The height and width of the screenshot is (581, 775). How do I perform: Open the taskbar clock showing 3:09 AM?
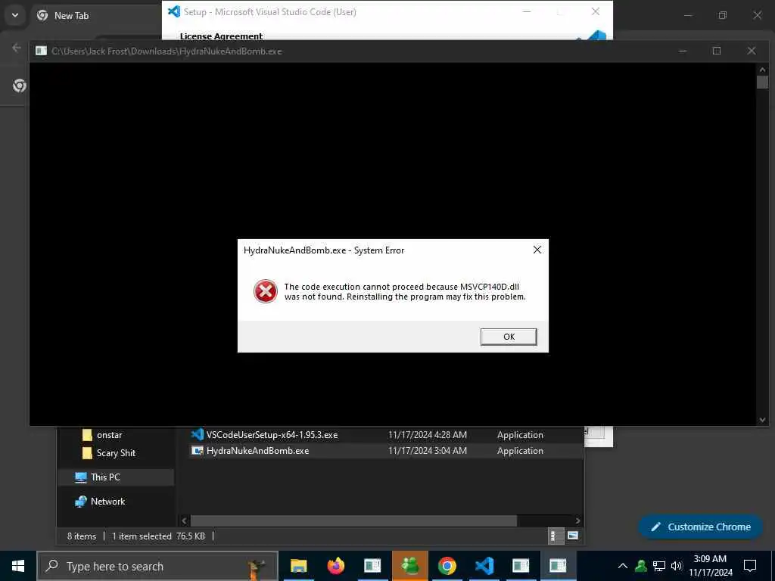(x=710, y=566)
